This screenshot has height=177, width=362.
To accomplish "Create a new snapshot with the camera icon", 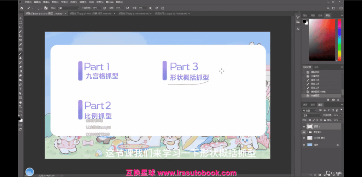I will 333,100.
